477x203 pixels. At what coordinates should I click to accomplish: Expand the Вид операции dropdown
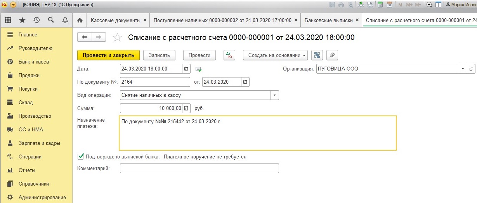tap(275, 95)
